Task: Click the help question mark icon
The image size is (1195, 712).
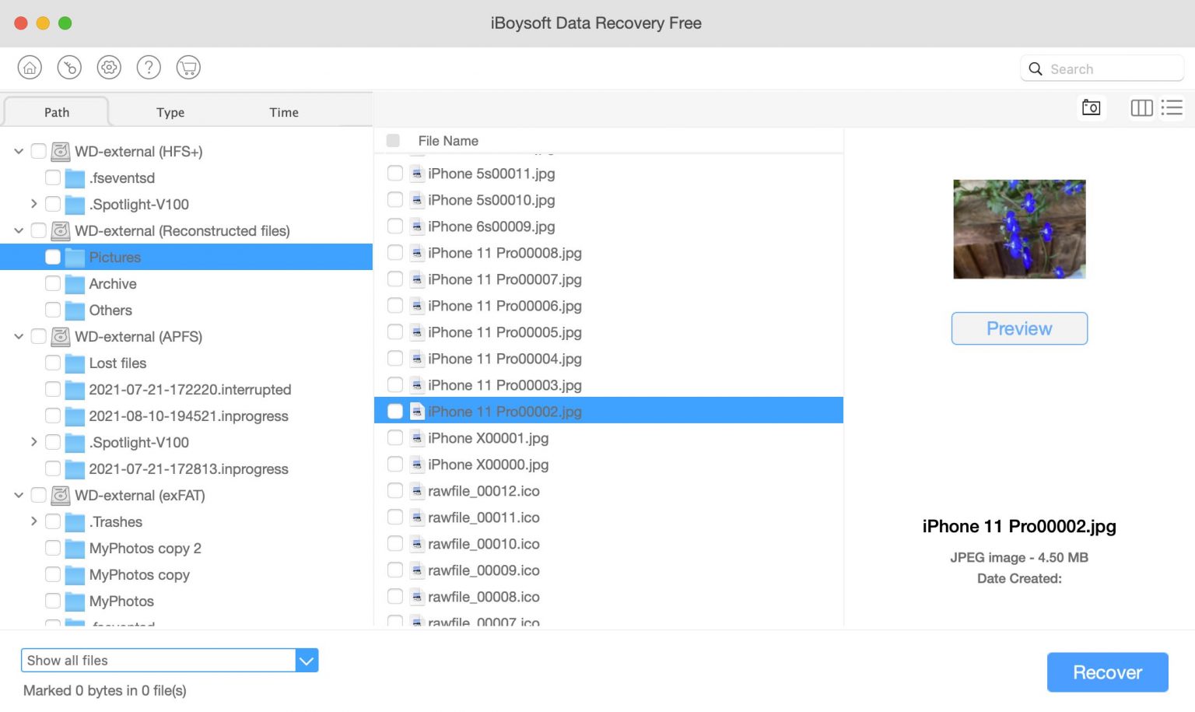Action: pos(149,67)
